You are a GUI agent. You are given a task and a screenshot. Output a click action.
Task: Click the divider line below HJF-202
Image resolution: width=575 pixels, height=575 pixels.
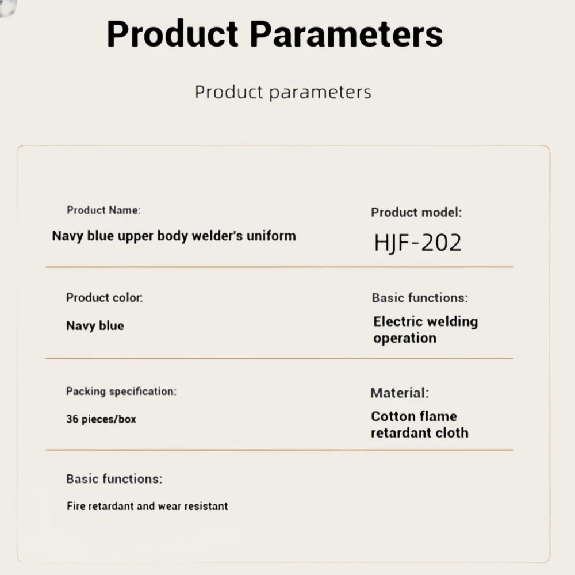(x=279, y=267)
